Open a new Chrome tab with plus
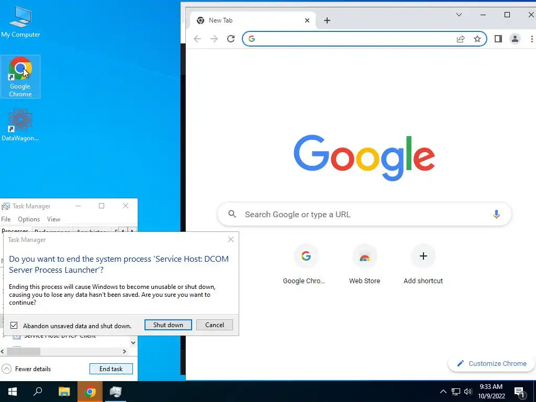This screenshot has width=536, height=402. coord(327,20)
